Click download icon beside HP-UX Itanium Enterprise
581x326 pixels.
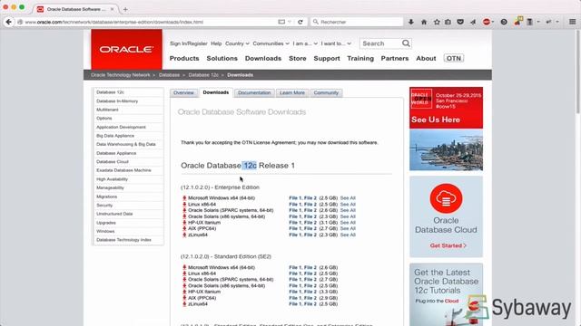click(x=184, y=223)
